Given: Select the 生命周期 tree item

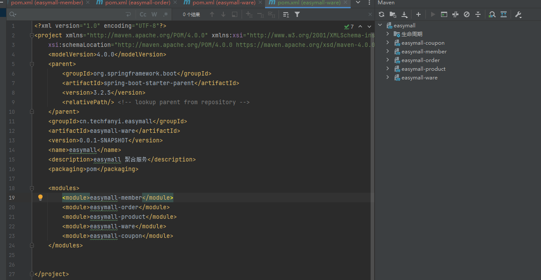Looking at the screenshot, I should [412, 34].
